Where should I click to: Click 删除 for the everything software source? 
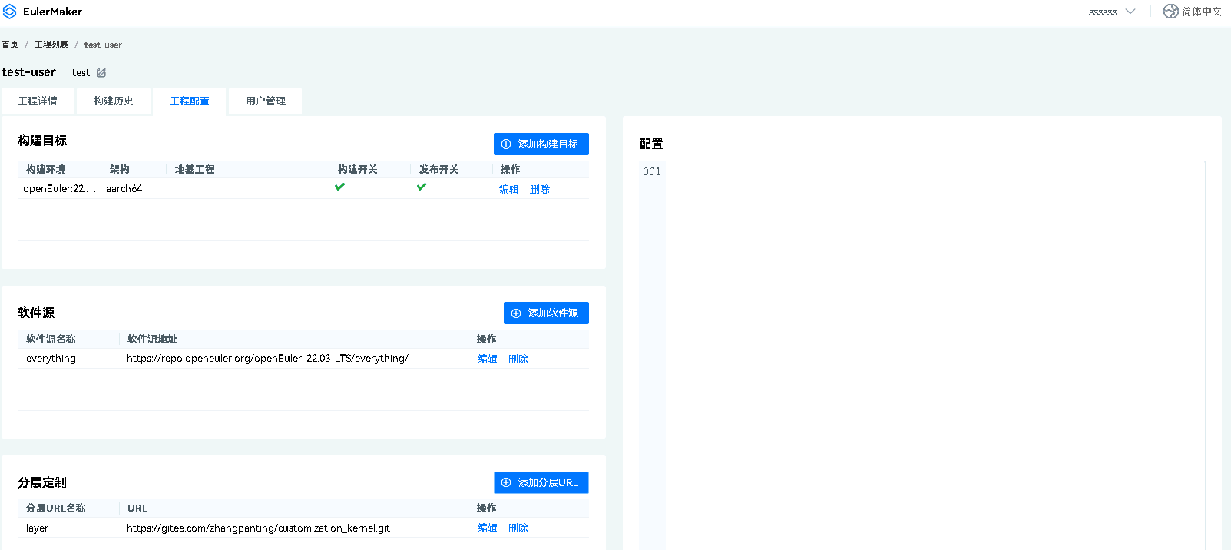point(518,359)
